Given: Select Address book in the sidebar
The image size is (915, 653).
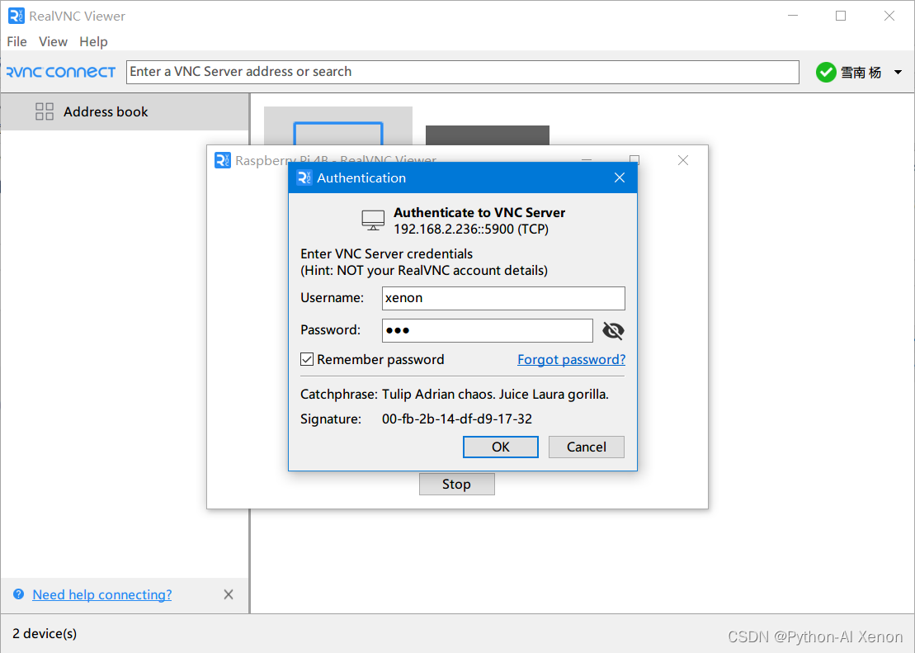Looking at the screenshot, I should [x=125, y=111].
